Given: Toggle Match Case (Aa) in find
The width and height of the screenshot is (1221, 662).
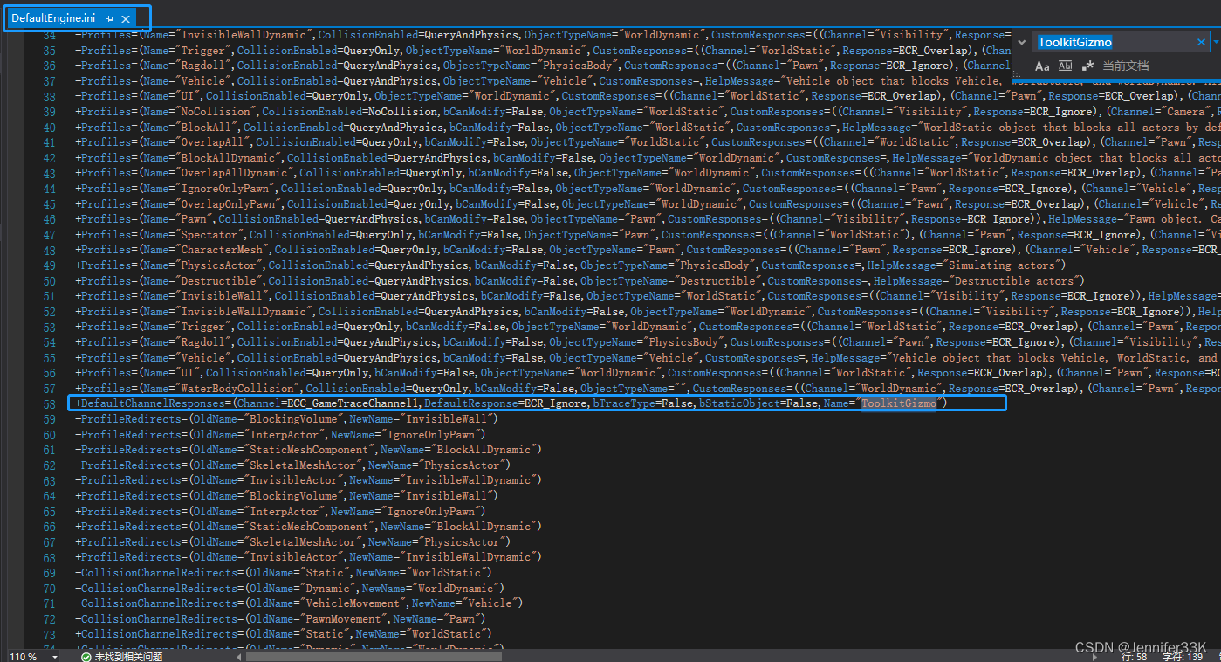Looking at the screenshot, I should pyautogui.click(x=1042, y=66).
